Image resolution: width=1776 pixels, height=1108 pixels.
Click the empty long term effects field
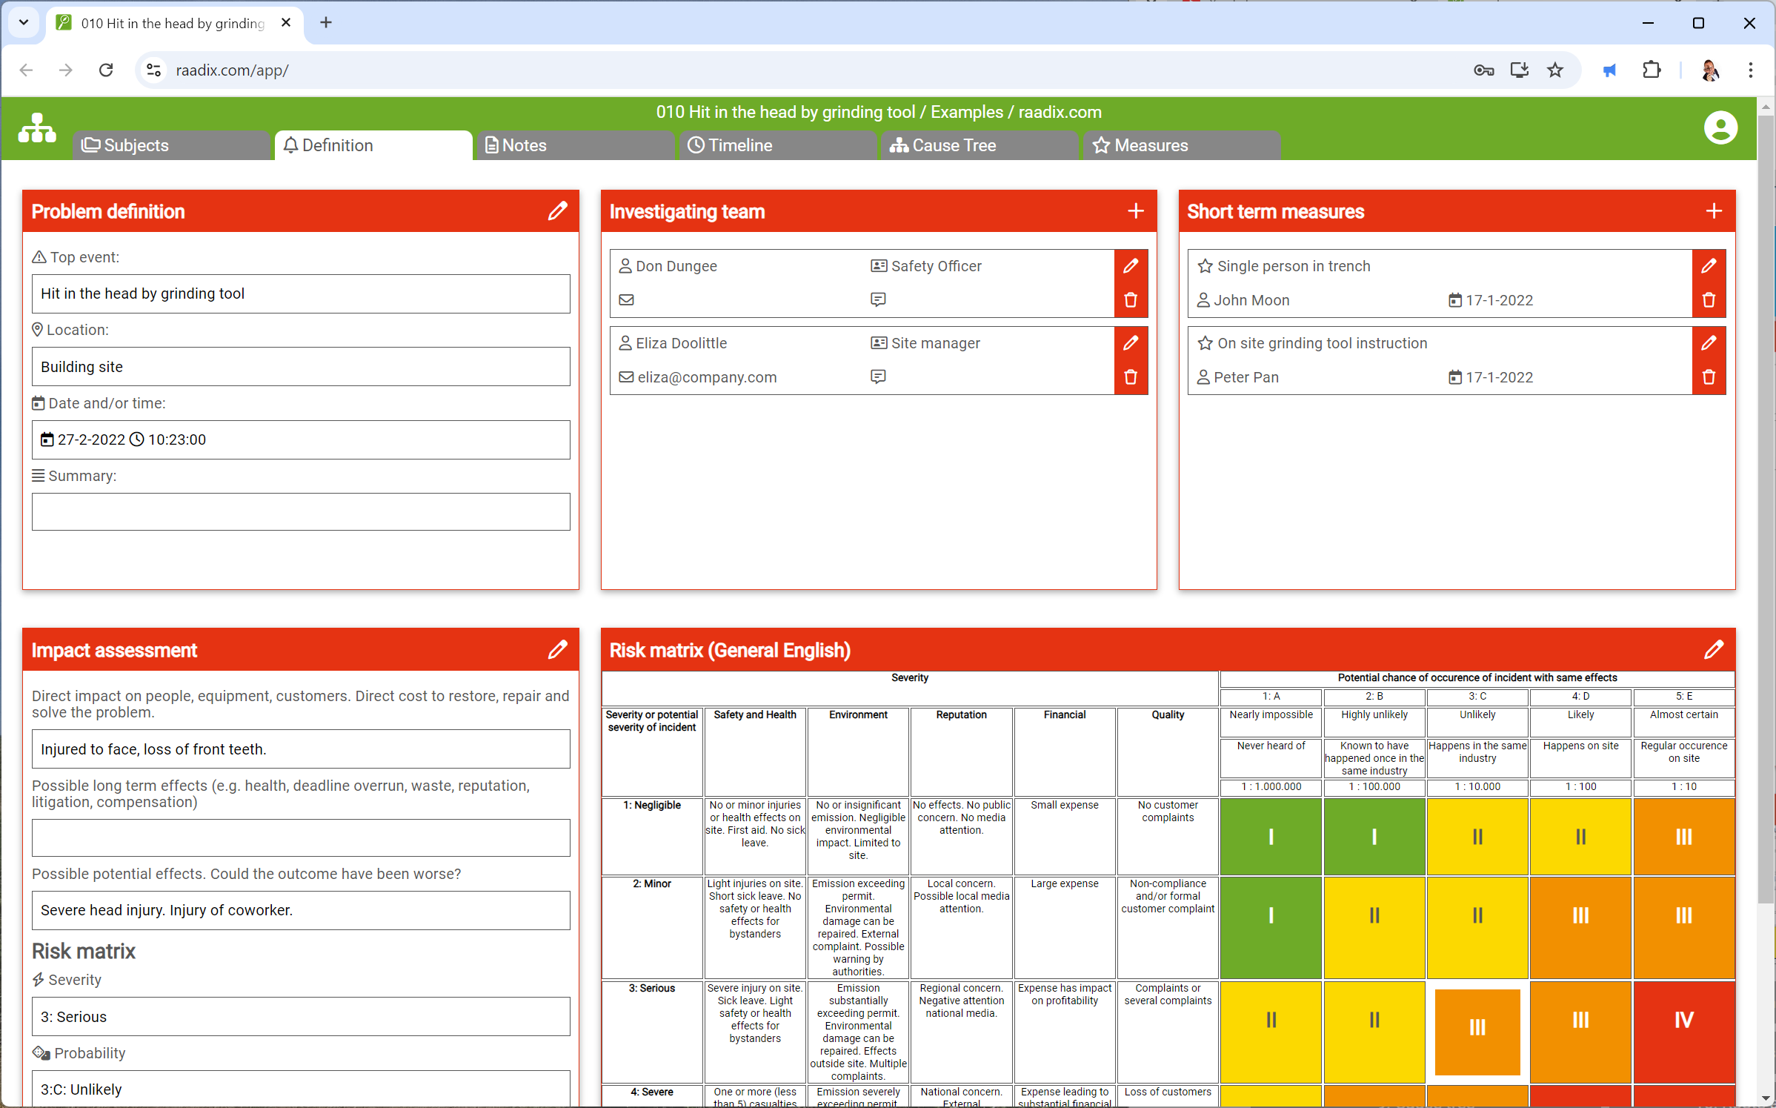[x=301, y=837]
